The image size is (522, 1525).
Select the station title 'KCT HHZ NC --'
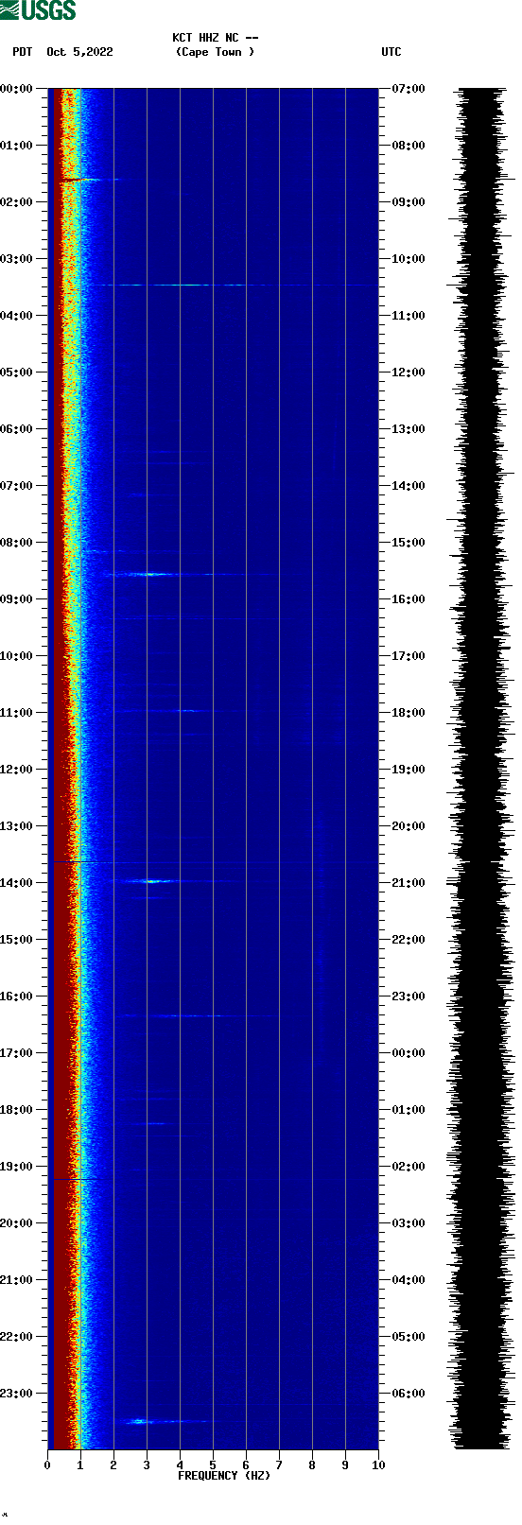pos(215,38)
